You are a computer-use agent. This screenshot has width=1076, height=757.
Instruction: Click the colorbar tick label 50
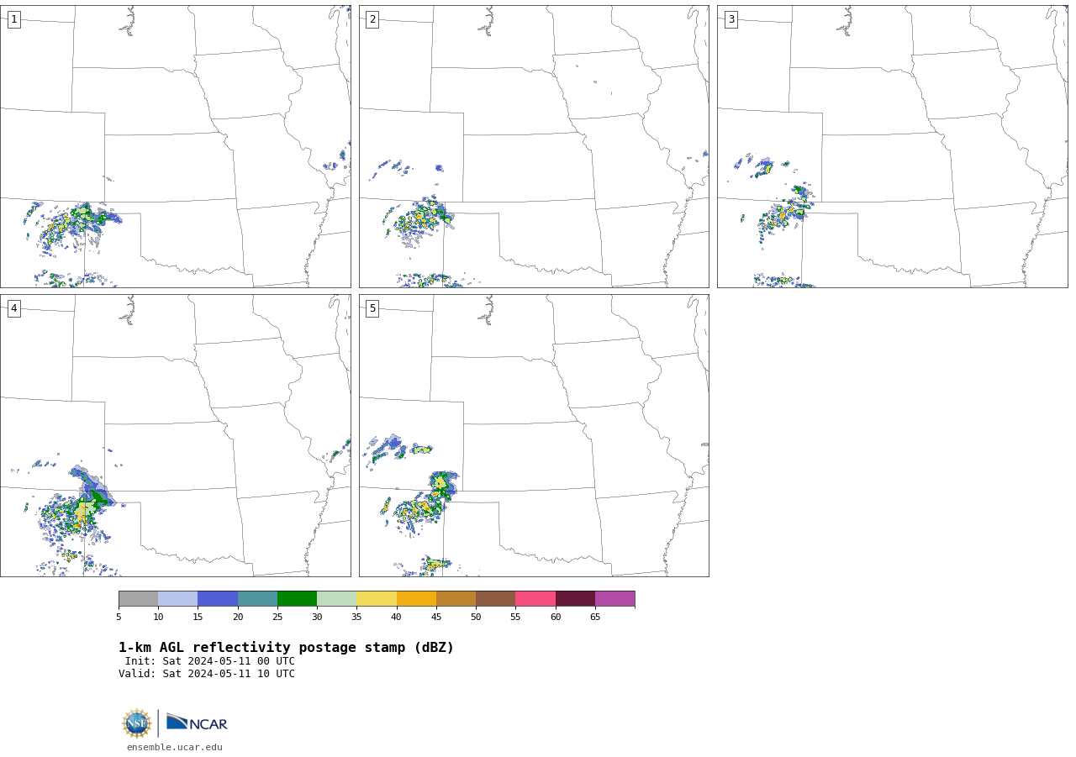[x=476, y=617]
